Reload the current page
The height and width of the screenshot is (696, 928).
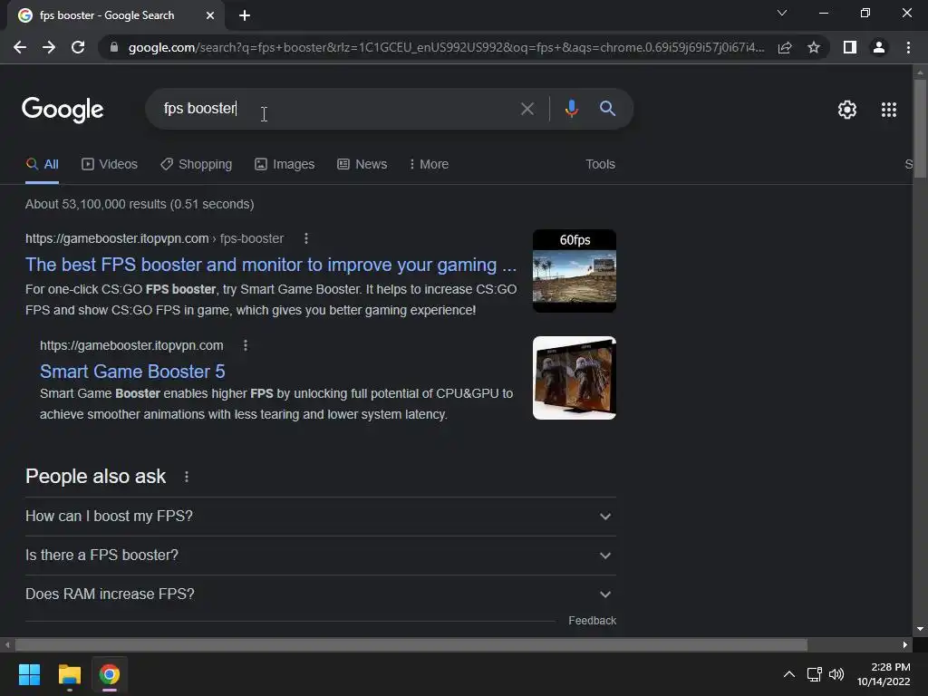78,47
